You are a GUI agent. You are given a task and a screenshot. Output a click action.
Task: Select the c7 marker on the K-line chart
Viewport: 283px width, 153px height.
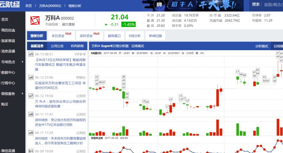(167, 106)
